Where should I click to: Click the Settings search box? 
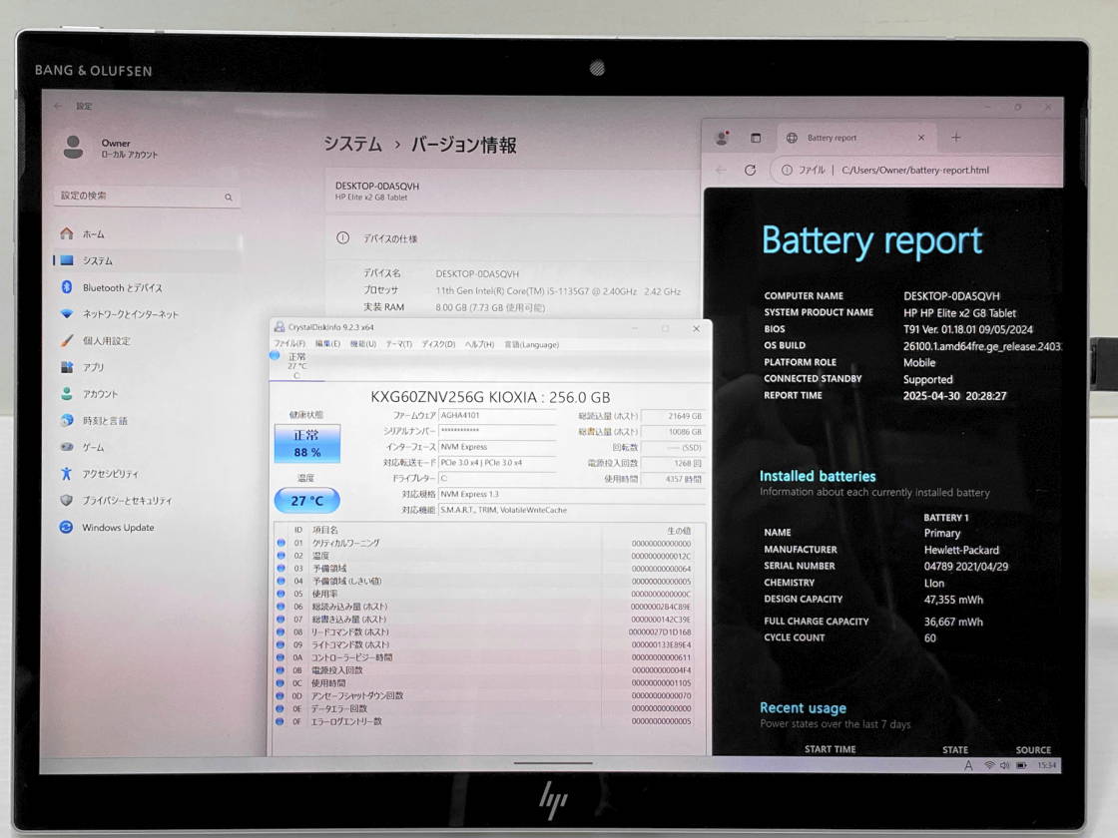146,196
